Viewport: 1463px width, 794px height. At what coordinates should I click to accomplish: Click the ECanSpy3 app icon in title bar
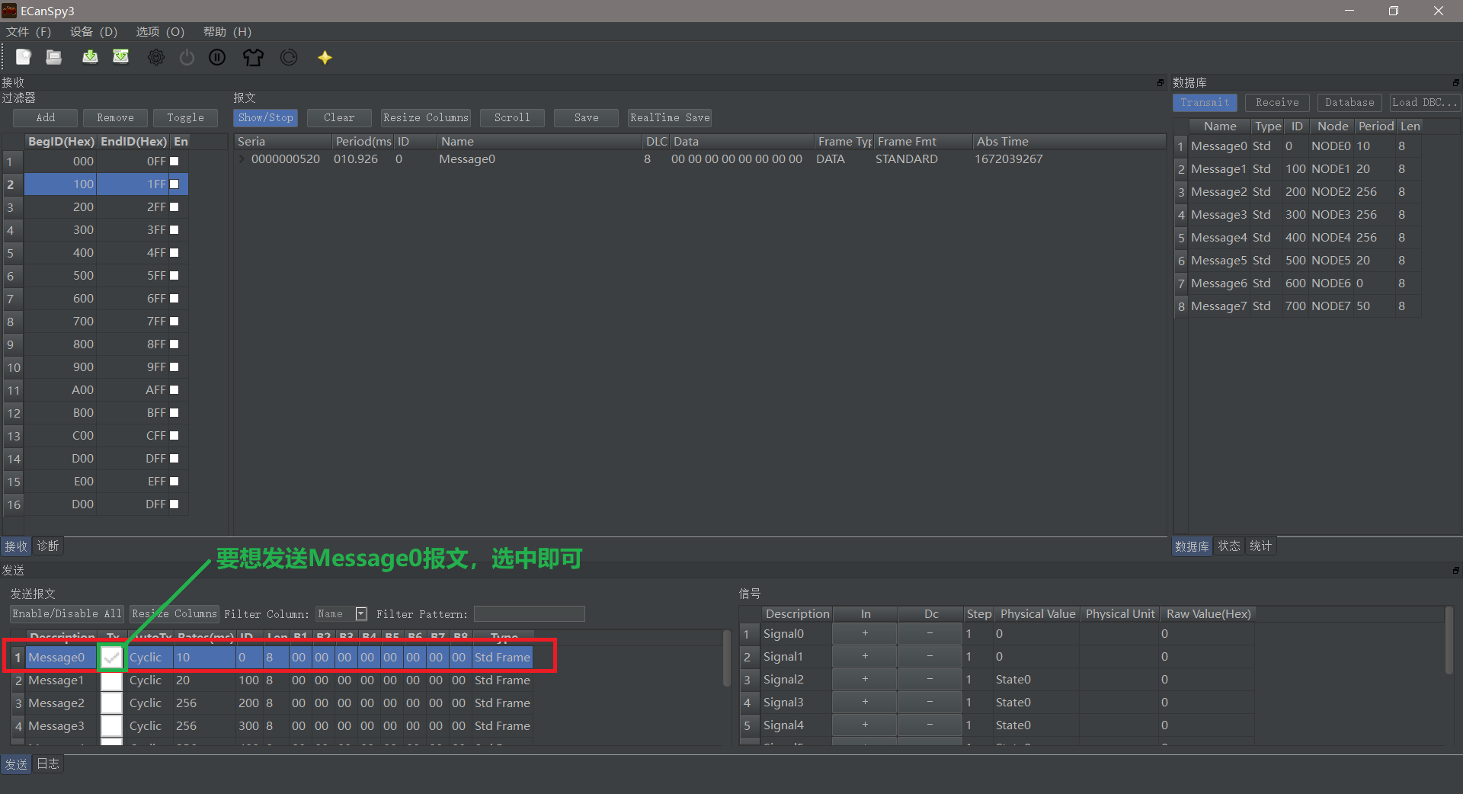click(9, 11)
